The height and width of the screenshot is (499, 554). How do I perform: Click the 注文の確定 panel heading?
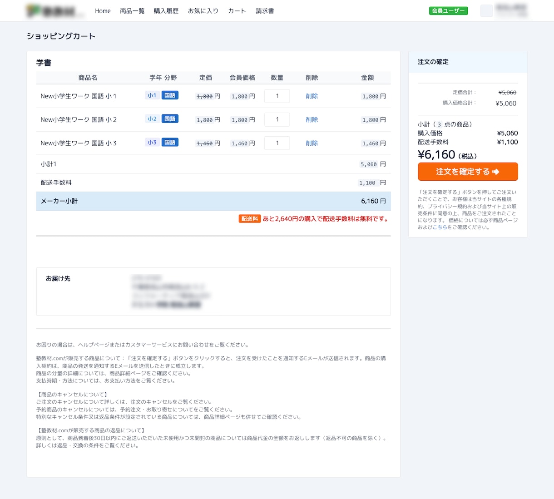coord(433,62)
